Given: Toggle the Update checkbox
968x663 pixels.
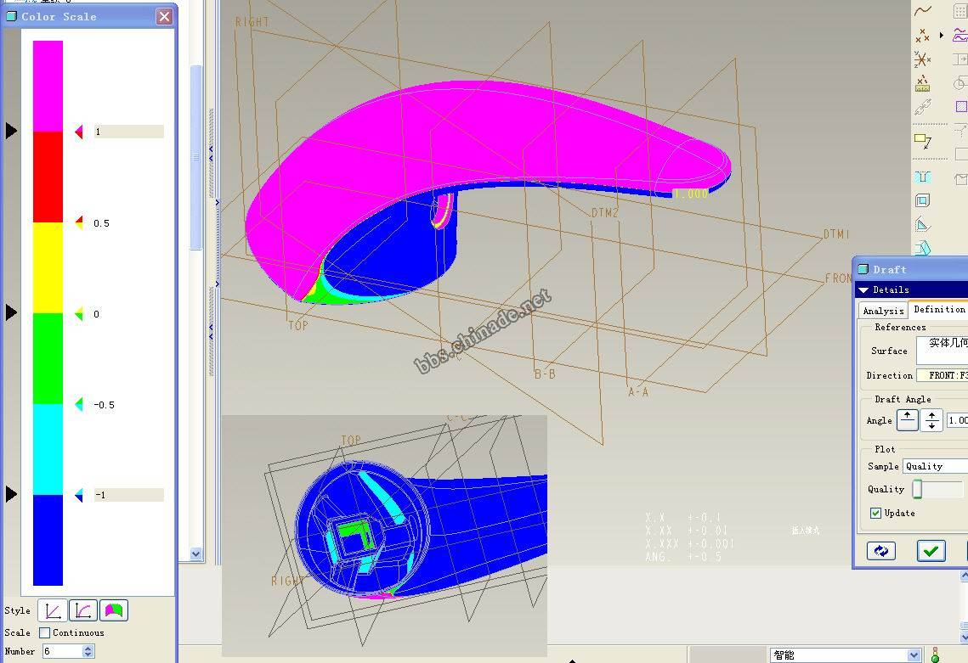Looking at the screenshot, I should tap(875, 513).
